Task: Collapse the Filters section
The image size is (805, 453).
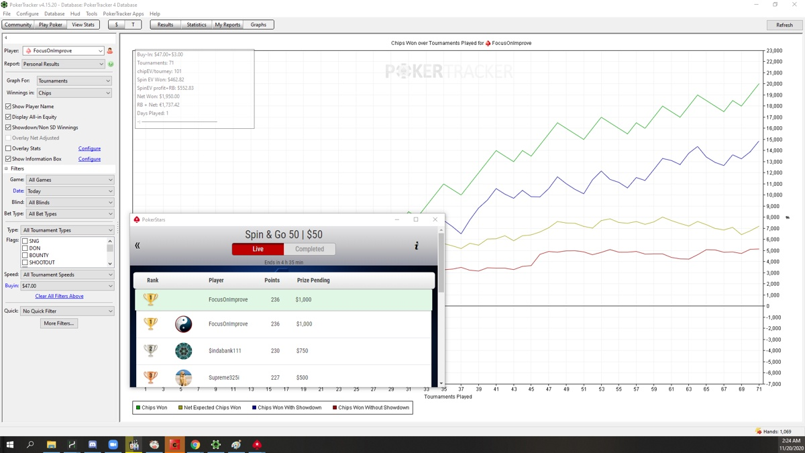Action: point(6,169)
